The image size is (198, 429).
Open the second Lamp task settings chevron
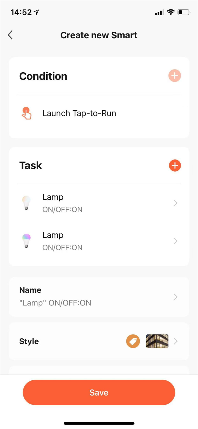pos(175,241)
